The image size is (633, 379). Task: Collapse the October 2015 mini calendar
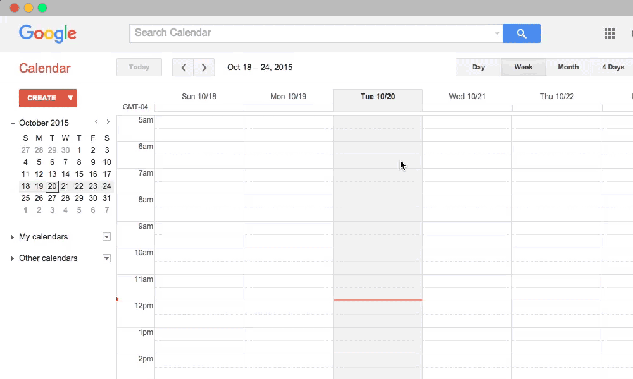[x=13, y=123]
